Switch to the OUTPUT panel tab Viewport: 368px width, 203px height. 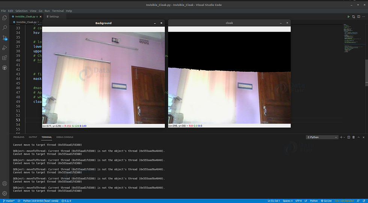[33, 137]
